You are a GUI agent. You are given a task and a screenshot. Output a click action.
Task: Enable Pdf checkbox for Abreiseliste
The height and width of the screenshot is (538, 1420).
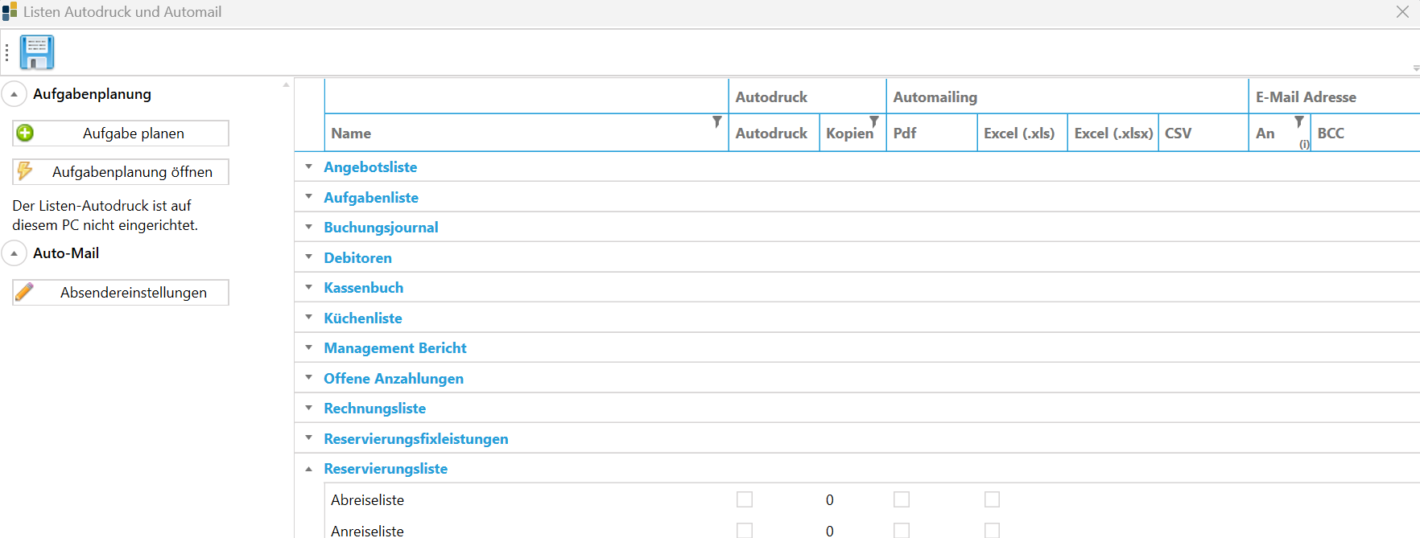[902, 499]
